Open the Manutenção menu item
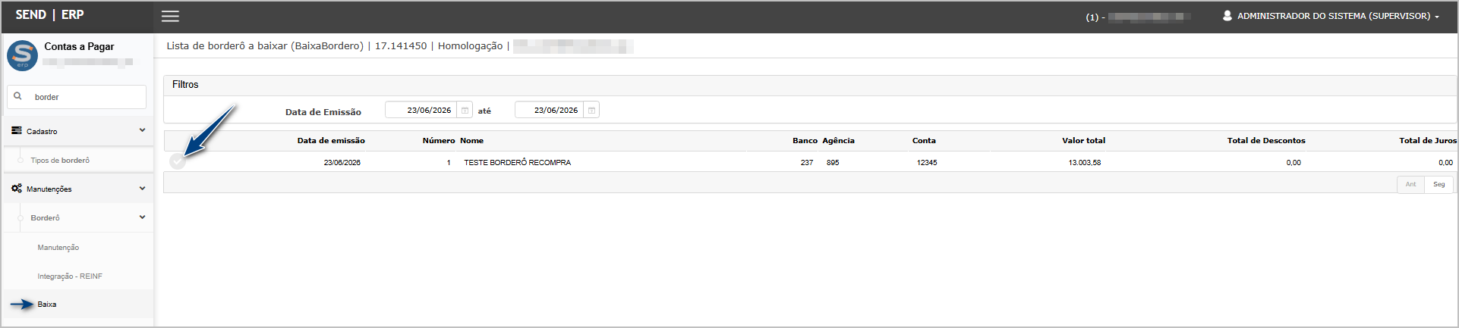The height and width of the screenshot is (328, 1459). pyautogui.click(x=58, y=248)
